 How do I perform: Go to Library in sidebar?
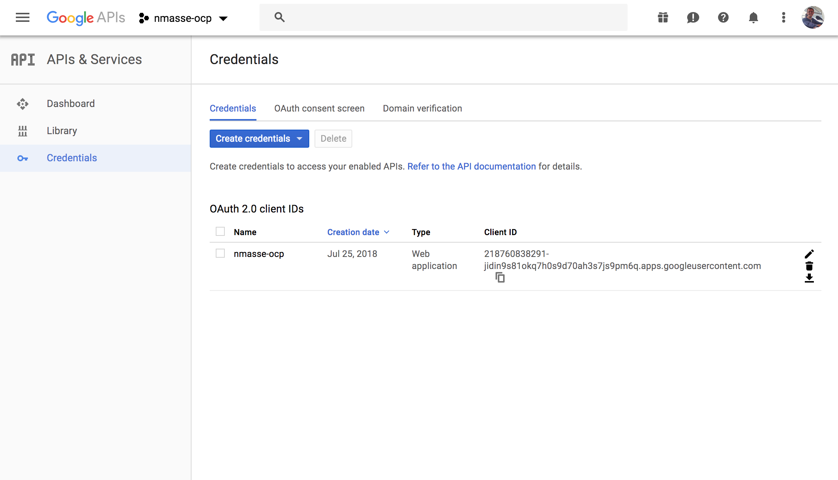click(62, 131)
